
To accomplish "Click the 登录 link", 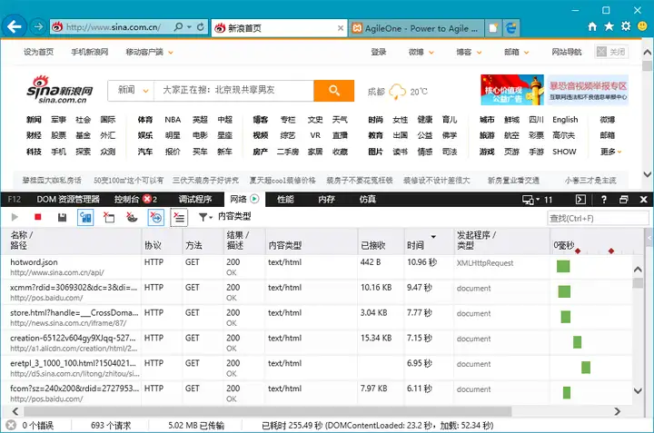I will click(x=378, y=52).
